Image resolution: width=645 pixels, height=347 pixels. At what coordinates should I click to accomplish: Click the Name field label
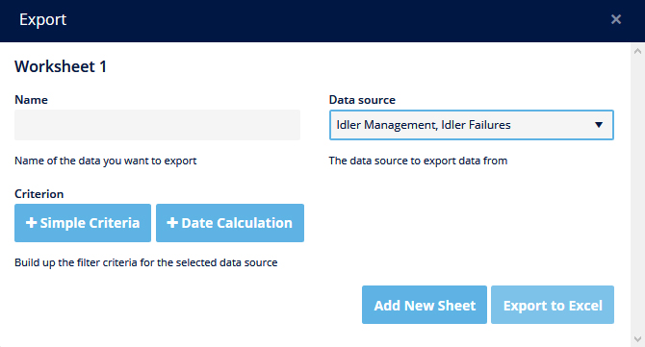click(31, 100)
